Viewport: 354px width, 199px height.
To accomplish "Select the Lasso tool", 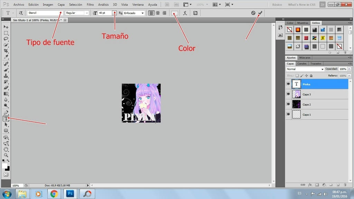I will 6,39.
